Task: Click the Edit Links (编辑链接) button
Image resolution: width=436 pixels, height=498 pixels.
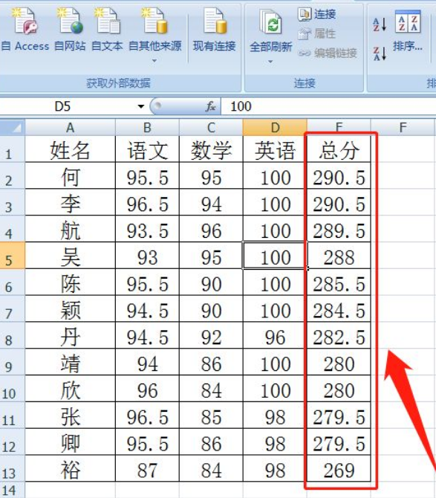Action: 328,53
